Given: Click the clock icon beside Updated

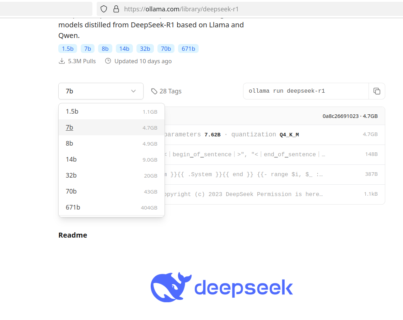Looking at the screenshot, I should coord(108,61).
